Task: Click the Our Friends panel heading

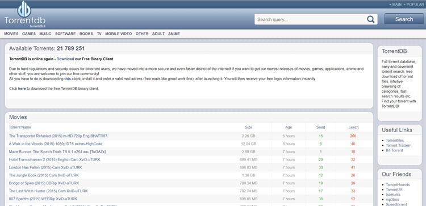Action: [x=396, y=174]
